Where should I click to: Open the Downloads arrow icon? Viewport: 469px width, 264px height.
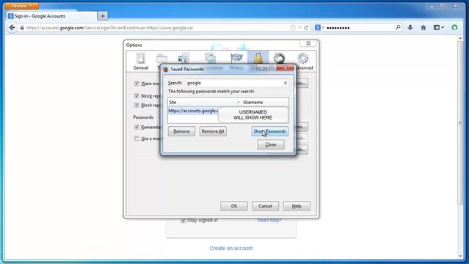tap(410, 28)
